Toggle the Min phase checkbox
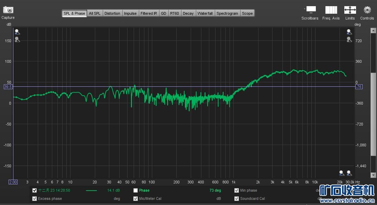The width and height of the screenshot is (377, 205). pos(236,191)
